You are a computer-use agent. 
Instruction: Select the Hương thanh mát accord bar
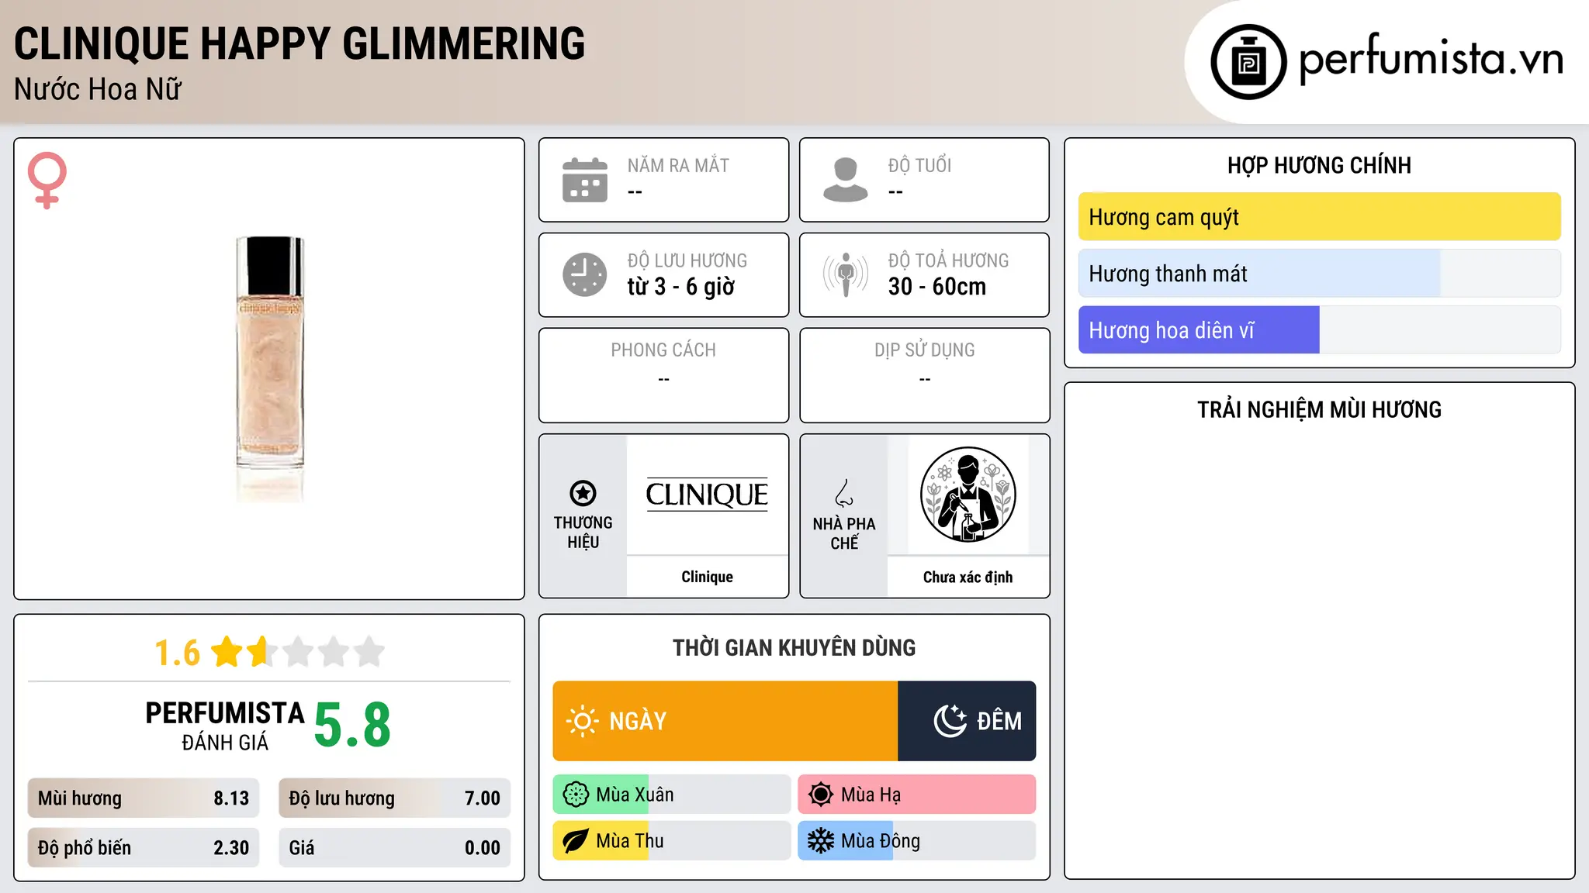(1319, 274)
